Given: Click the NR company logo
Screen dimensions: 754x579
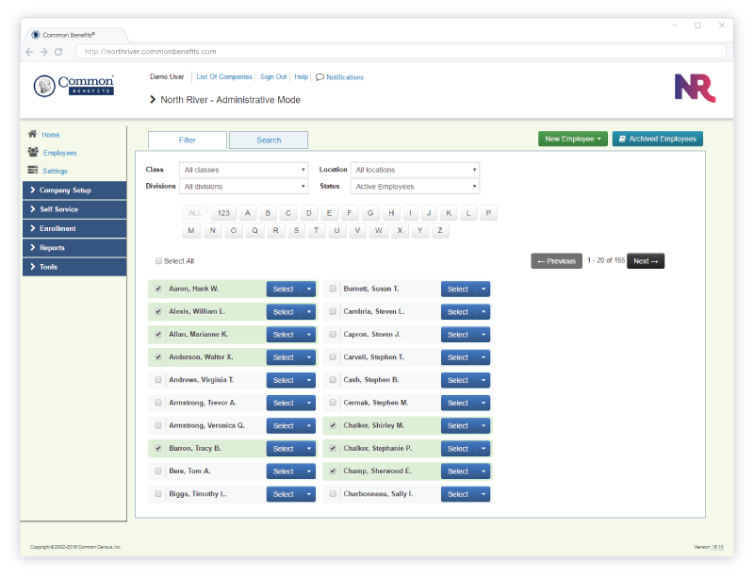Looking at the screenshot, I should tap(695, 88).
